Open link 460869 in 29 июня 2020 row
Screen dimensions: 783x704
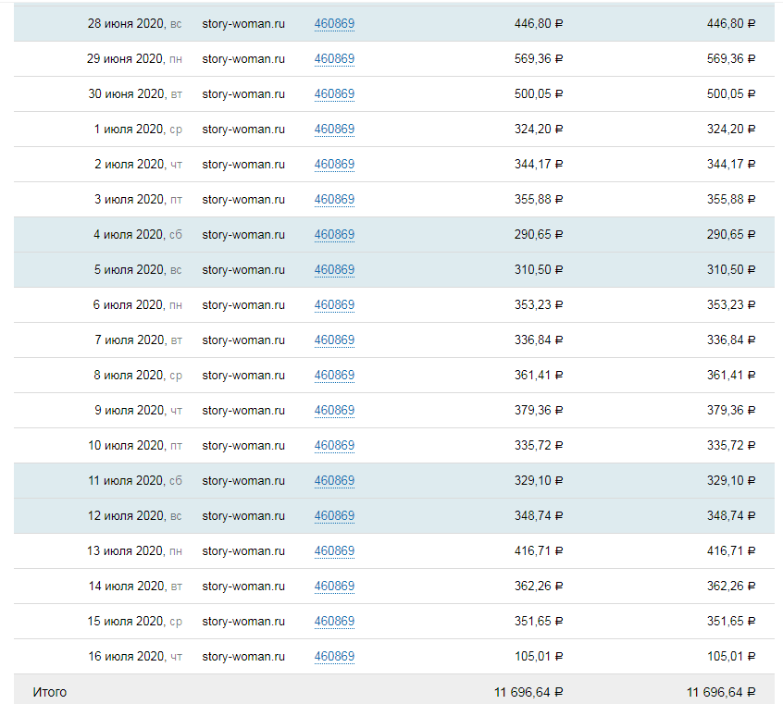(334, 59)
